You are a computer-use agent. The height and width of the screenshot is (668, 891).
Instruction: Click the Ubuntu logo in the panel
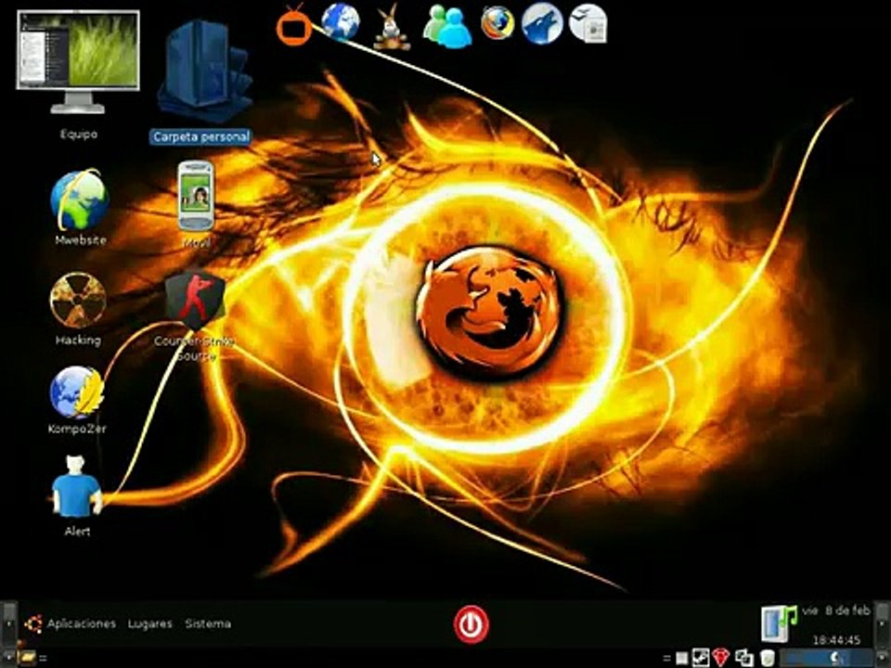[33, 623]
